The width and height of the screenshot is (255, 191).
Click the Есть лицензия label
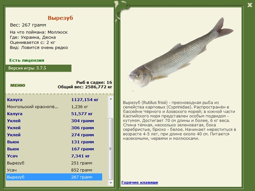point(27,60)
